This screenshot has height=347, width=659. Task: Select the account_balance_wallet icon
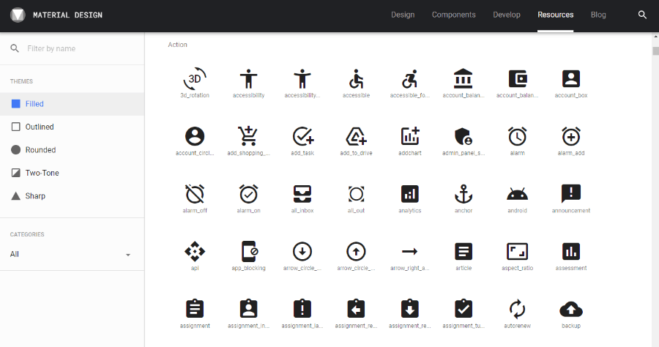[518, 78]
